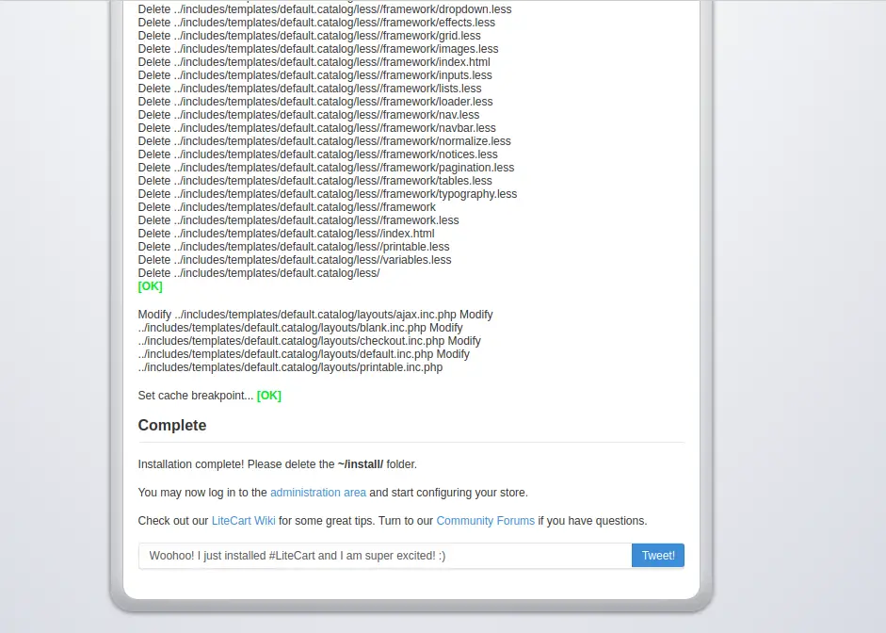
Task: Click the line ending in loader.less
Action: click(x=315, y=101)
